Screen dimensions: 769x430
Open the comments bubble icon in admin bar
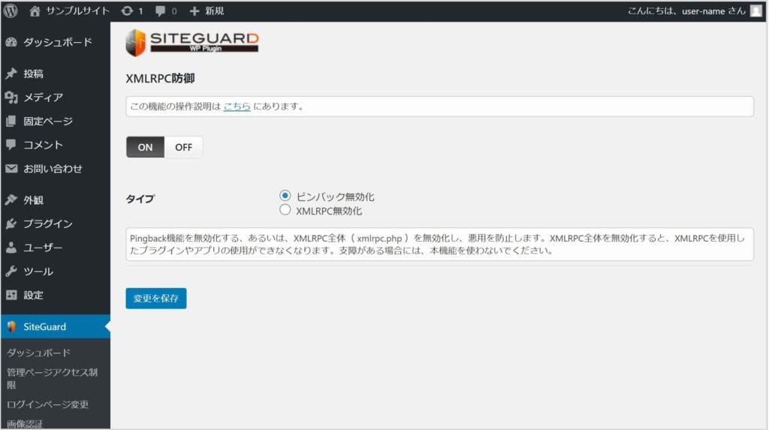160,11
